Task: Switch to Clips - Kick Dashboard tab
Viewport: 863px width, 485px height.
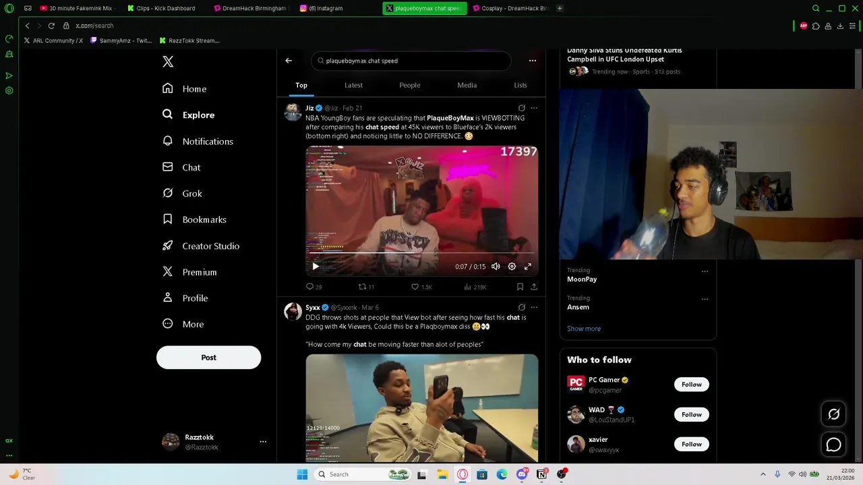Action: [x=165, y=8]
